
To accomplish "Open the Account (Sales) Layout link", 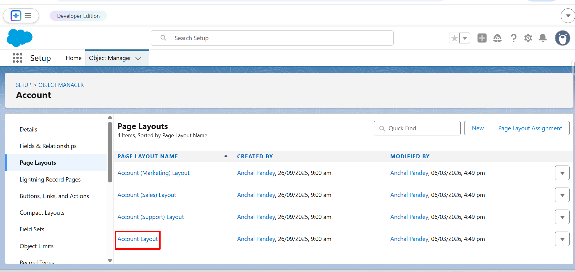I will [147, 195].
